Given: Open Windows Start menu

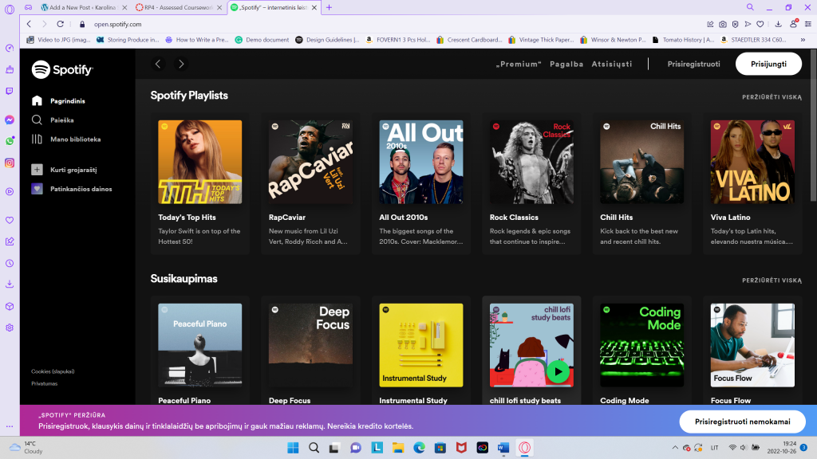Looking at the screenshot, I should click(x=293, y=448).
